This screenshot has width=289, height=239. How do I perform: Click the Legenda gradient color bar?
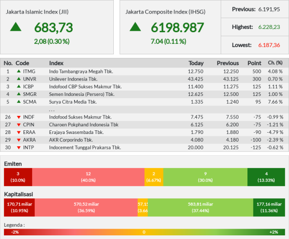(144, 232)
